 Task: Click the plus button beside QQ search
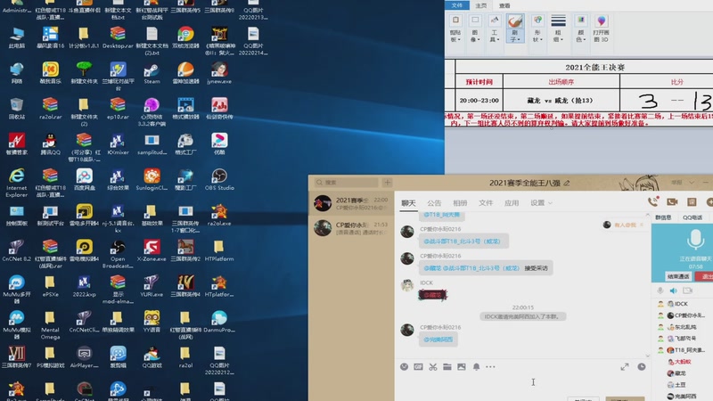388,183
